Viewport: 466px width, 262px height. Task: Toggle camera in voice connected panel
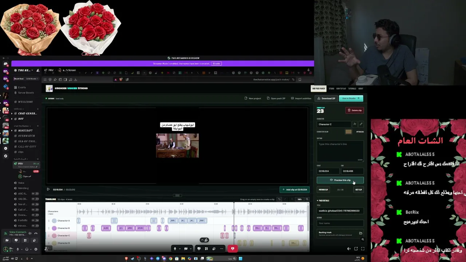click(x=7, y=240)
